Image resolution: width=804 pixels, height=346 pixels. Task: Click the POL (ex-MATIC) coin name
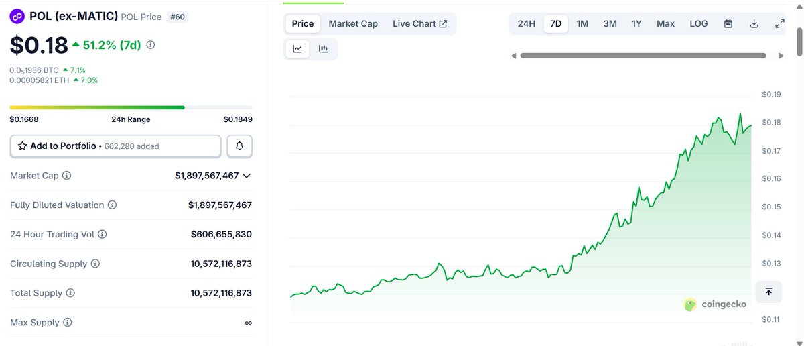74,16
